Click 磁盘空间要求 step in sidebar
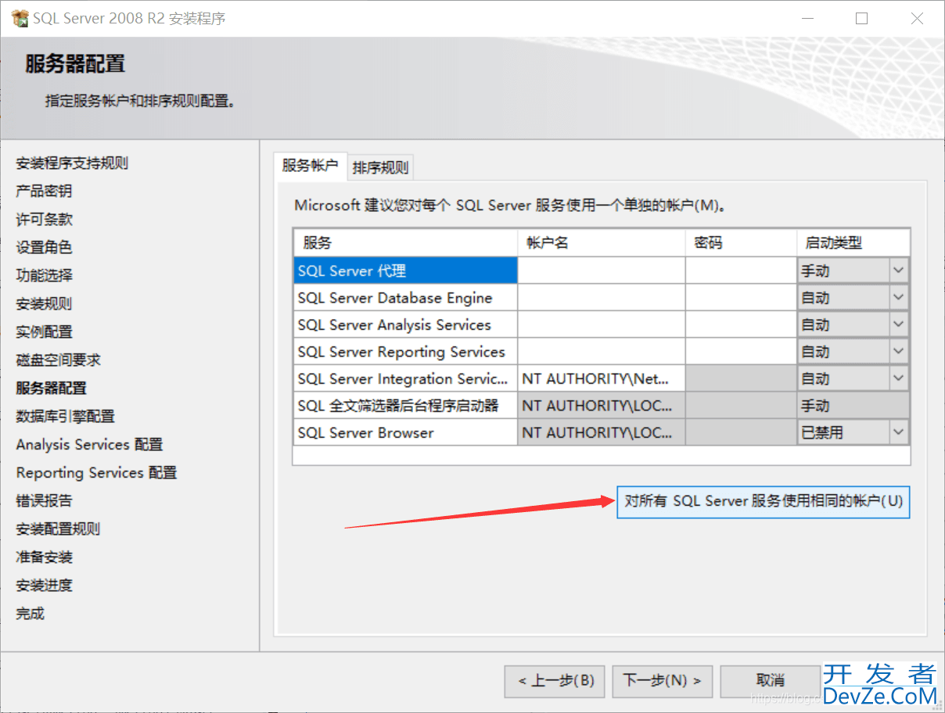Viewport: 945px width, 713px height. pos(58,360)
